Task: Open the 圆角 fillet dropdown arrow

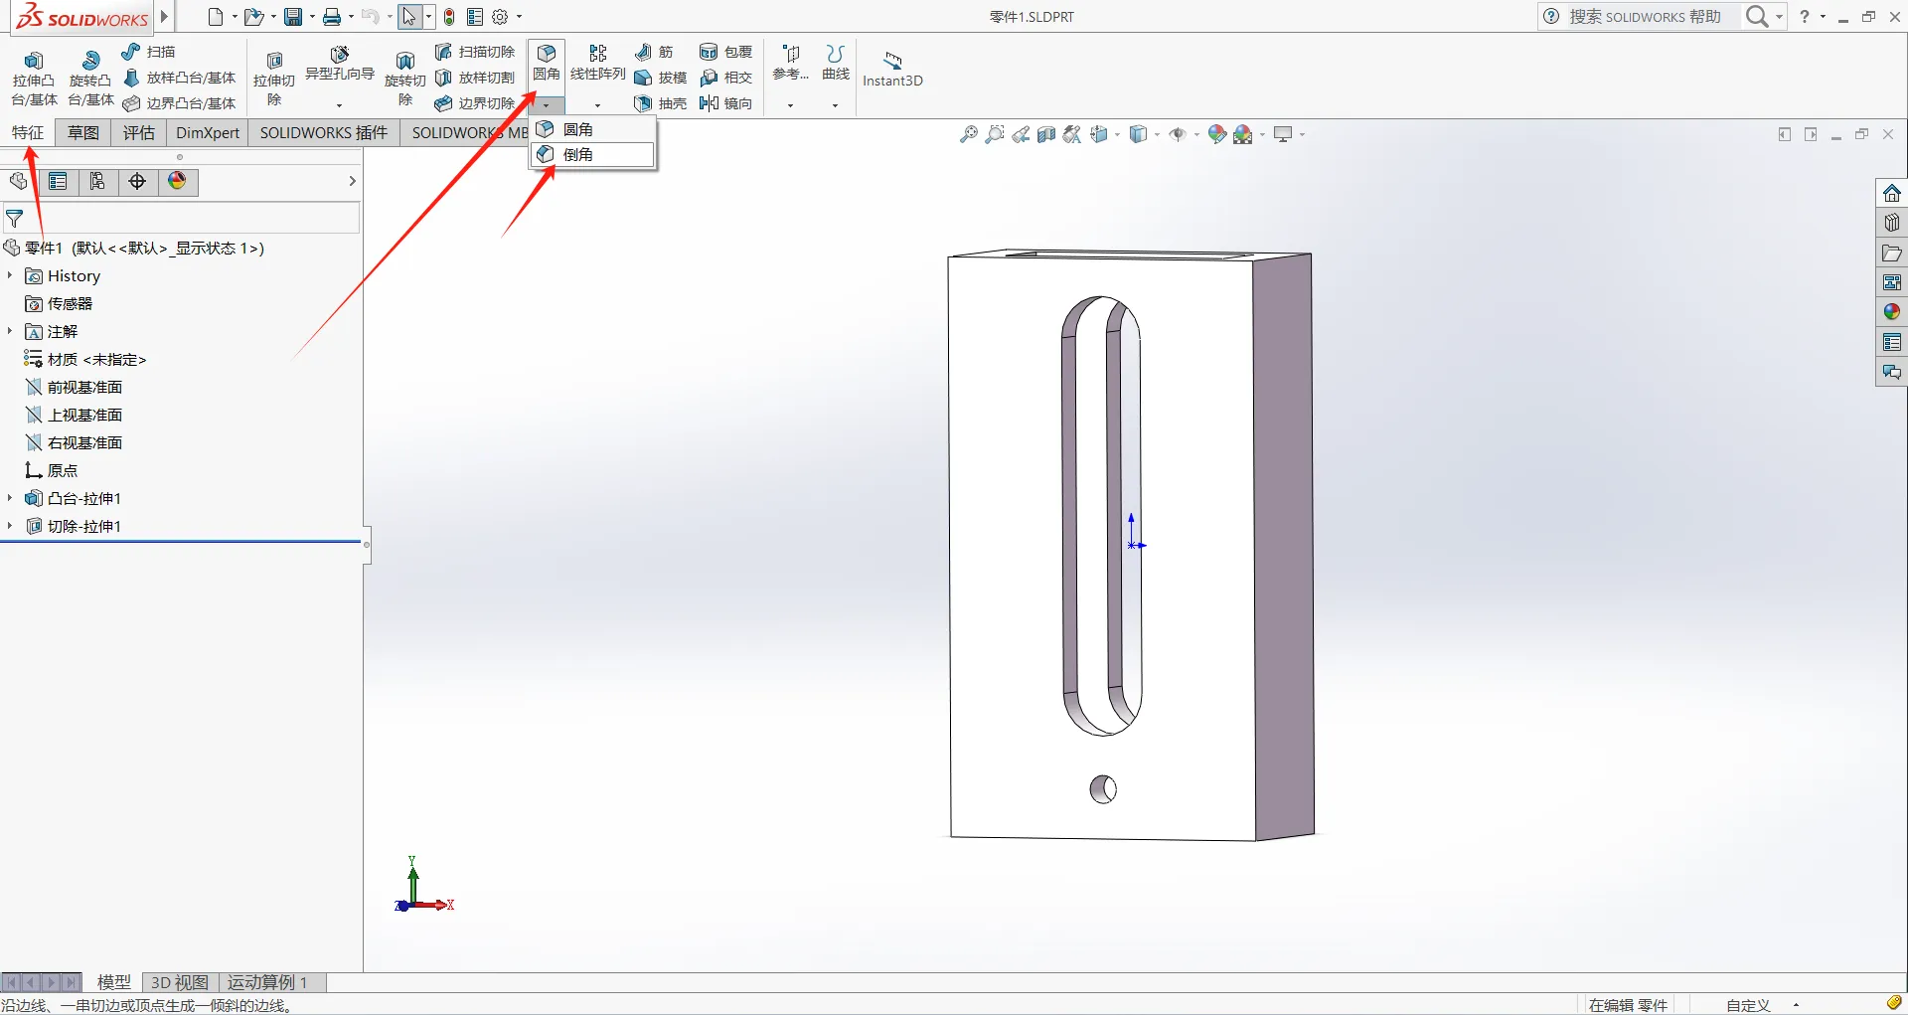Action: click(547, 105)
